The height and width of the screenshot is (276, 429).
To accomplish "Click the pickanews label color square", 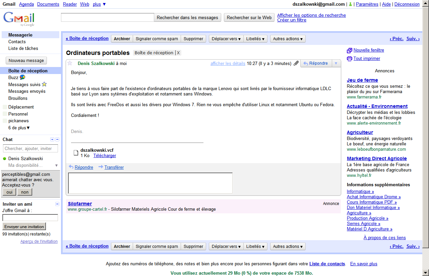I will click(5, 121).
